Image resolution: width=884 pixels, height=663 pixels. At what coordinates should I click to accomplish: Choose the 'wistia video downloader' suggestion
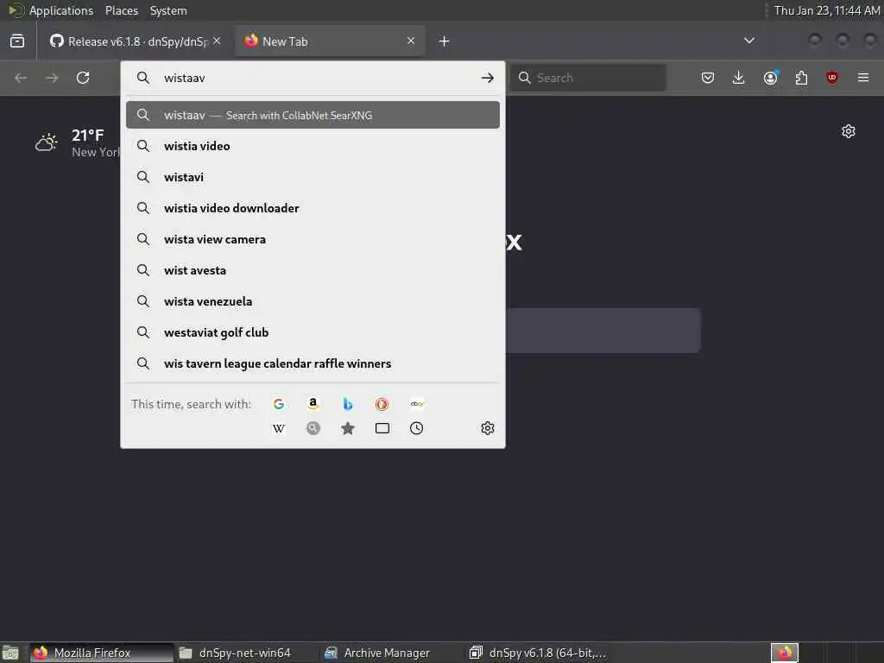pos(313,208)
